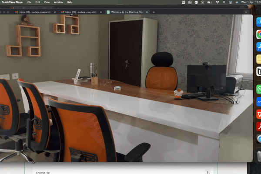The width and height of the screenshot is (261, 174).
Task: Open the Trash in the Dock
Action: pyautogui.click(x=259, y=156)
